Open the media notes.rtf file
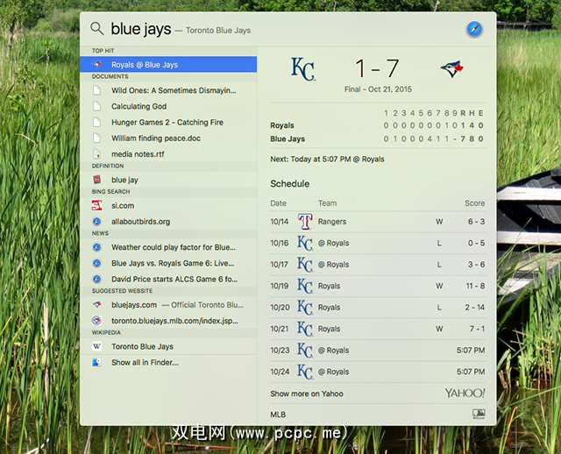 [x=138, y=154]
